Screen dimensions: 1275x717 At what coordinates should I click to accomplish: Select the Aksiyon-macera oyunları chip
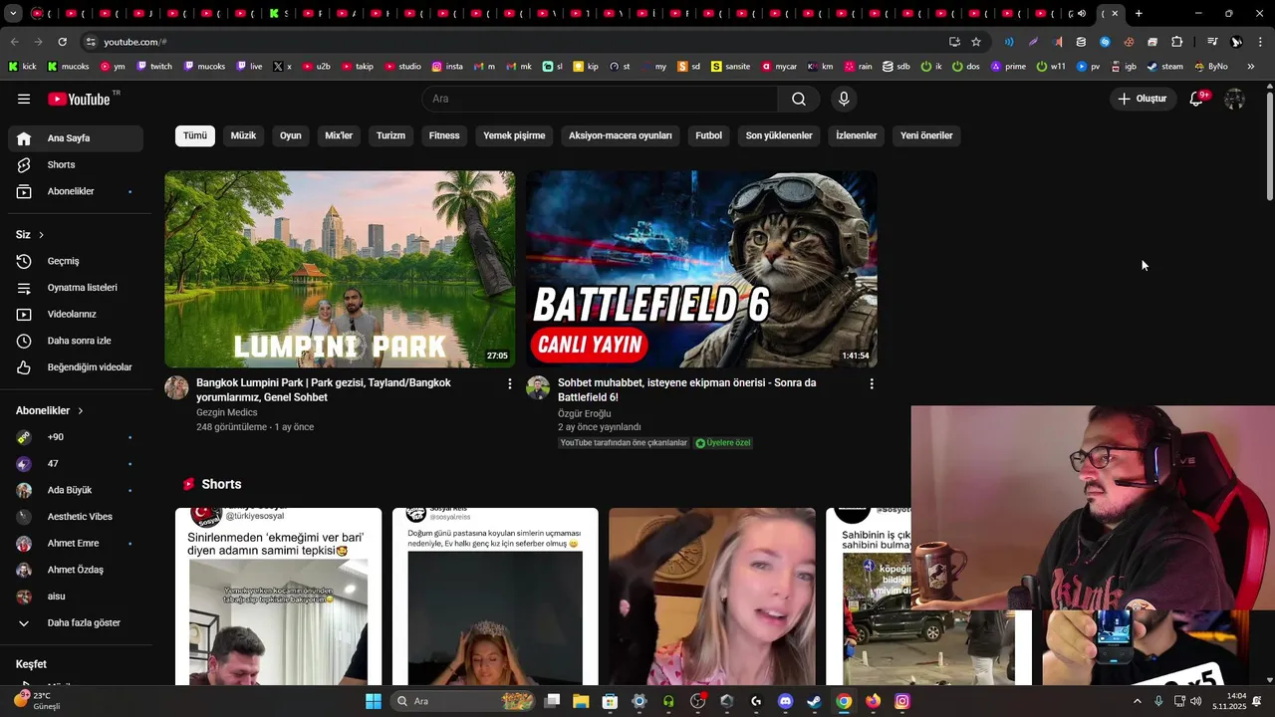(x=621, y=135)
